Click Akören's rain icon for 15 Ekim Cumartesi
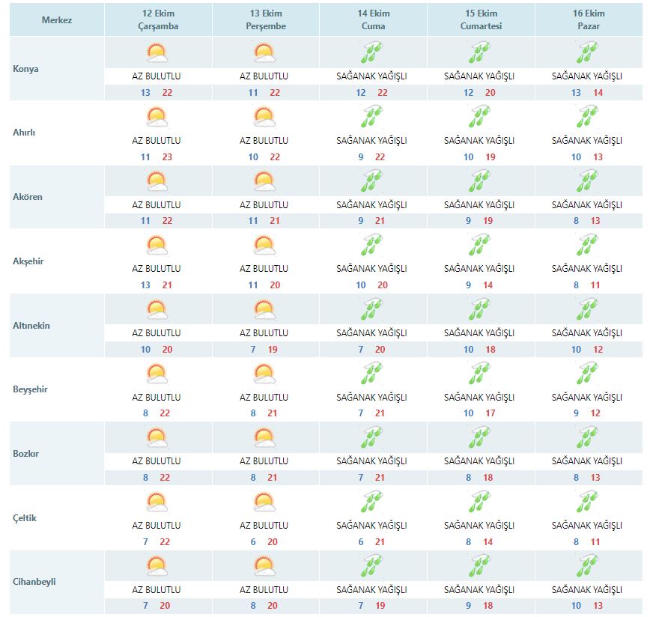Screen dimensions: 656x617 (479, 182)
